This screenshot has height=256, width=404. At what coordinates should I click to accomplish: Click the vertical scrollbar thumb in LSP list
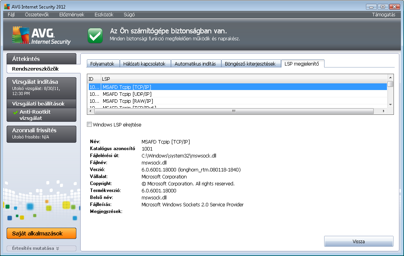(x=390, y=84)
